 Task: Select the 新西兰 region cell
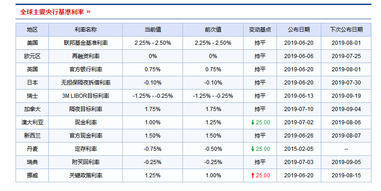32,136
